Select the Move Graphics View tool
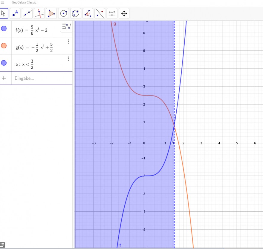 (x=124, y=13)
